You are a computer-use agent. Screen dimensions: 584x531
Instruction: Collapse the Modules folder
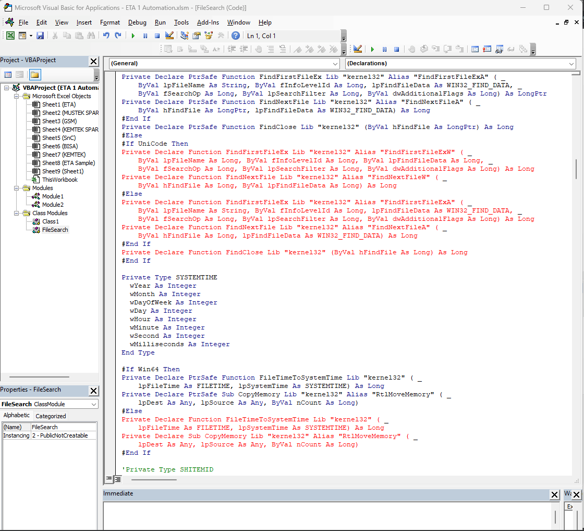pos(16,188)
